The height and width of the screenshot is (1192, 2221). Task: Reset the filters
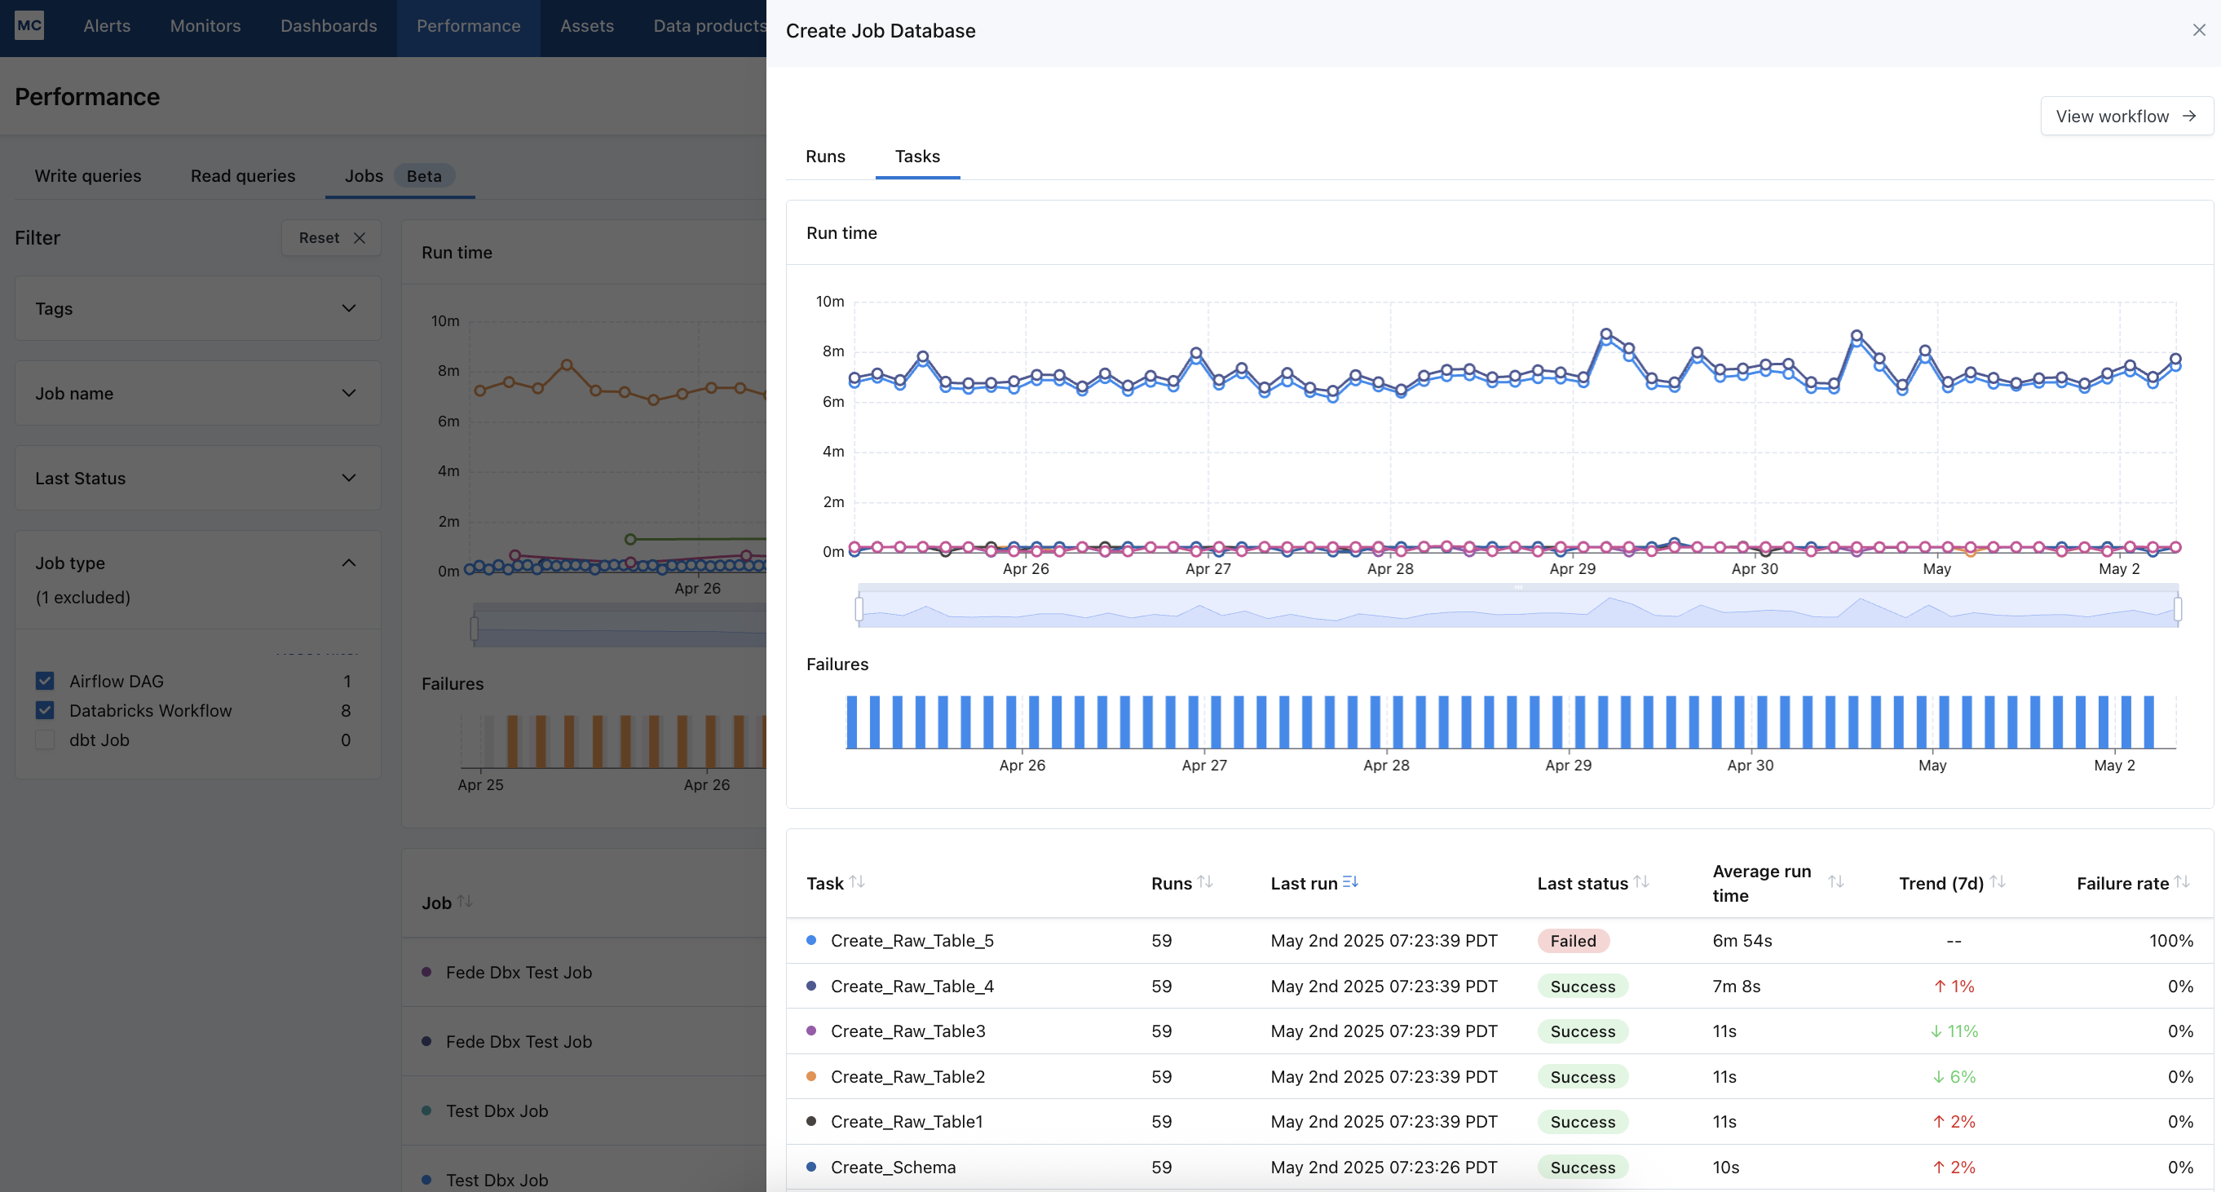(x=331, y=238)
